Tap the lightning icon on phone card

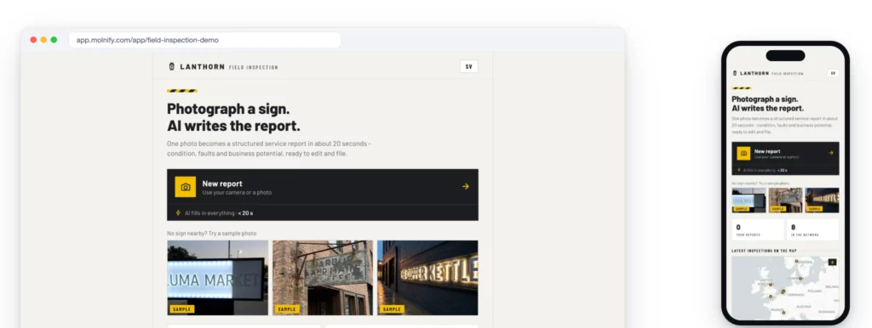[739, 171]
